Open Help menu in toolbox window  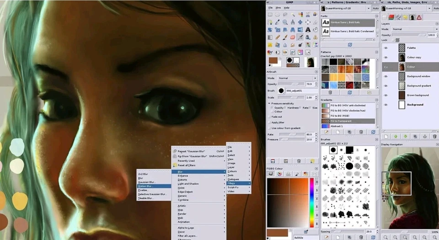(x=287, y=8)
